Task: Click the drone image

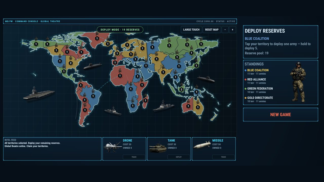Action: coord(112,147)
